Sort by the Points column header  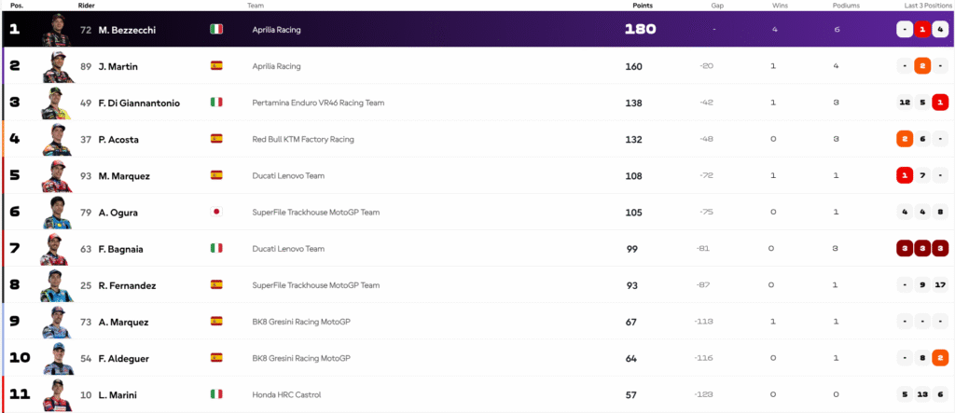coord(642,6)
